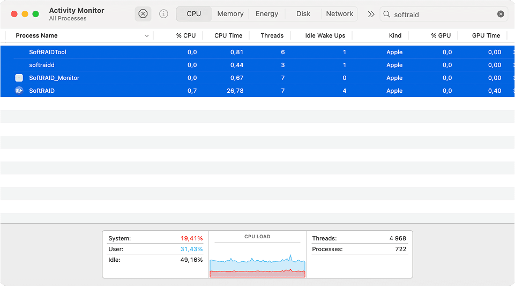Zoom window with green button

click(x=36, y=14)
